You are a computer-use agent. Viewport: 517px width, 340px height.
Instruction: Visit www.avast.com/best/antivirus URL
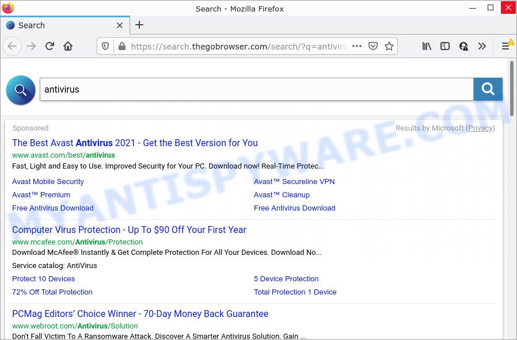coord(64,155)
